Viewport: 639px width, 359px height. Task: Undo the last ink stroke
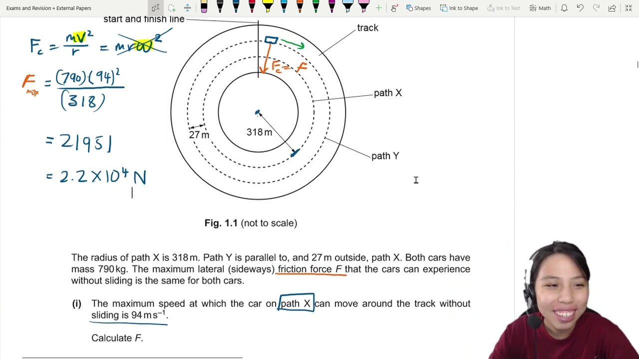pyautogui.click(x=580, y=8)
